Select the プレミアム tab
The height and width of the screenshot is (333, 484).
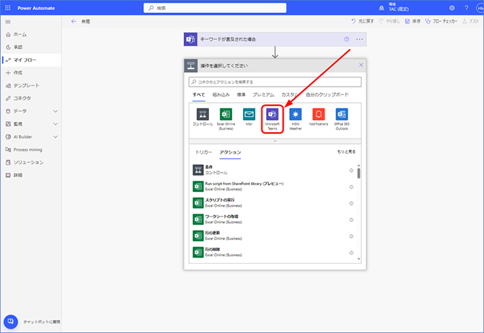click(x=263, y=95)
